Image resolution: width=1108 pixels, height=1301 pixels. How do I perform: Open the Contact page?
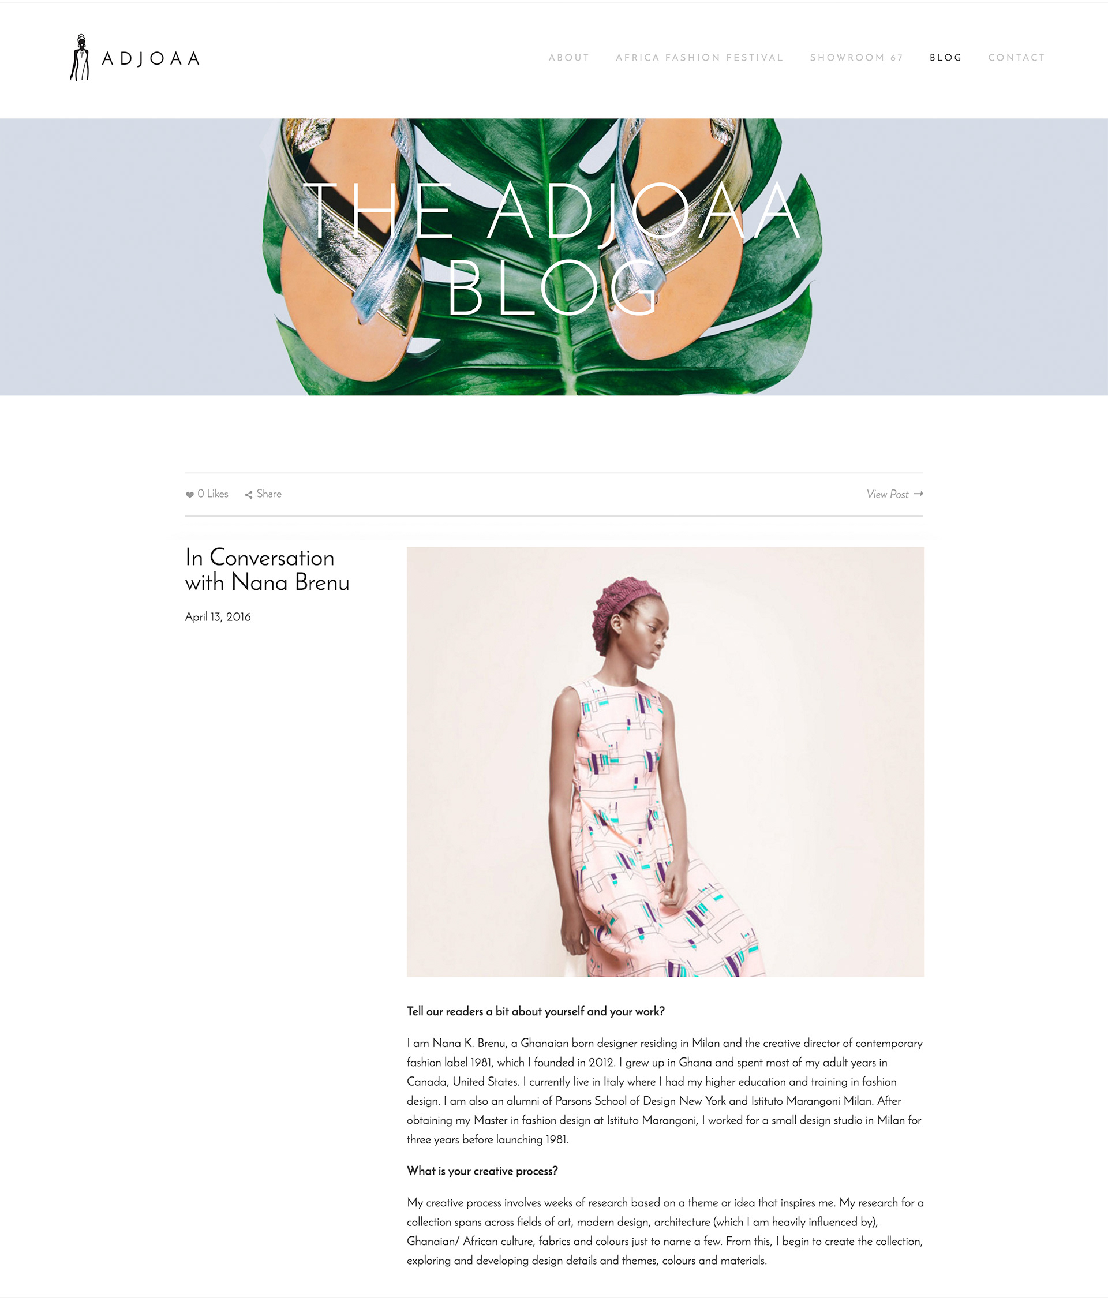[1016, 58]
